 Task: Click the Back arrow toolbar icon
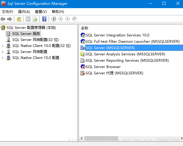[3, 19]
